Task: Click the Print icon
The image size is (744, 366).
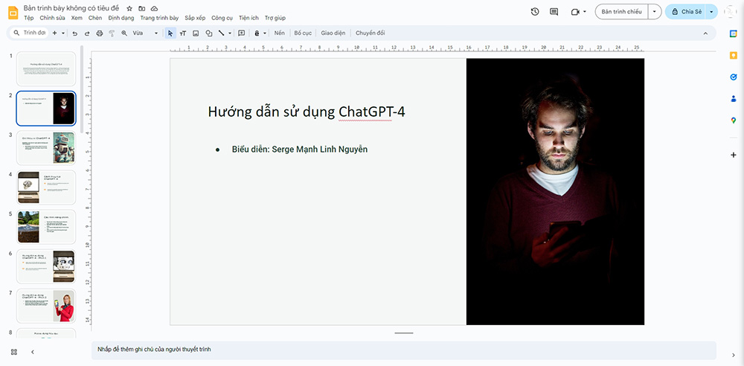Action: (99, 33)
